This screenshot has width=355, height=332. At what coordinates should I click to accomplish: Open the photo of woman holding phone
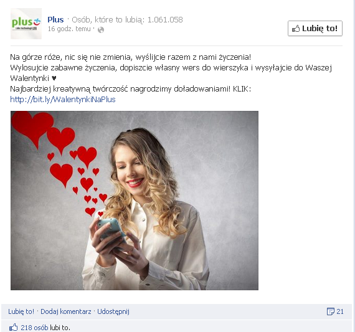tap(135, 201)
